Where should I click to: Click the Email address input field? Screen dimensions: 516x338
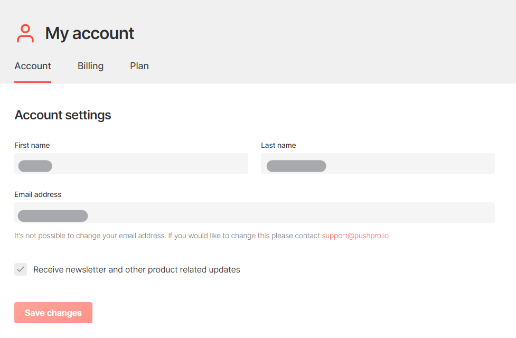255,213
